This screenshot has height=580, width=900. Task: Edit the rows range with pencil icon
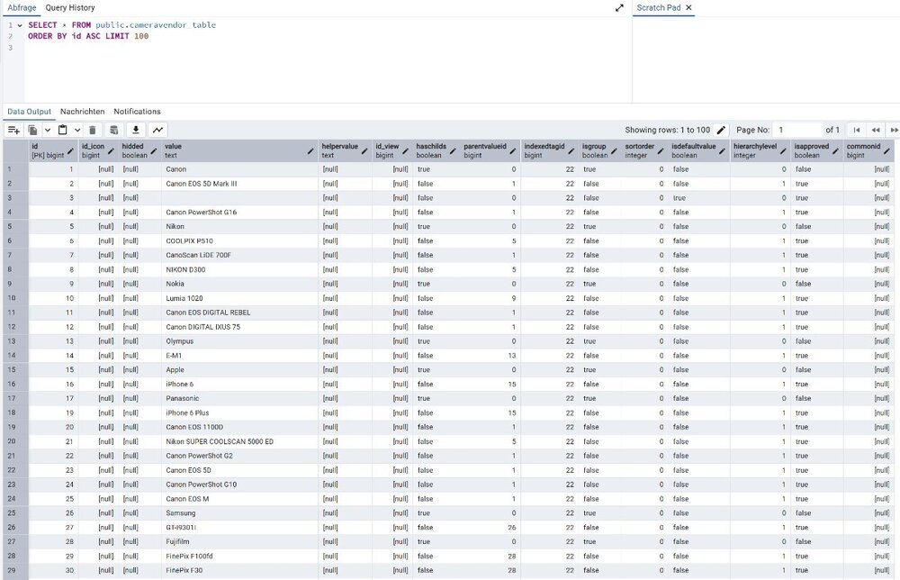click(x=721, y=131)
